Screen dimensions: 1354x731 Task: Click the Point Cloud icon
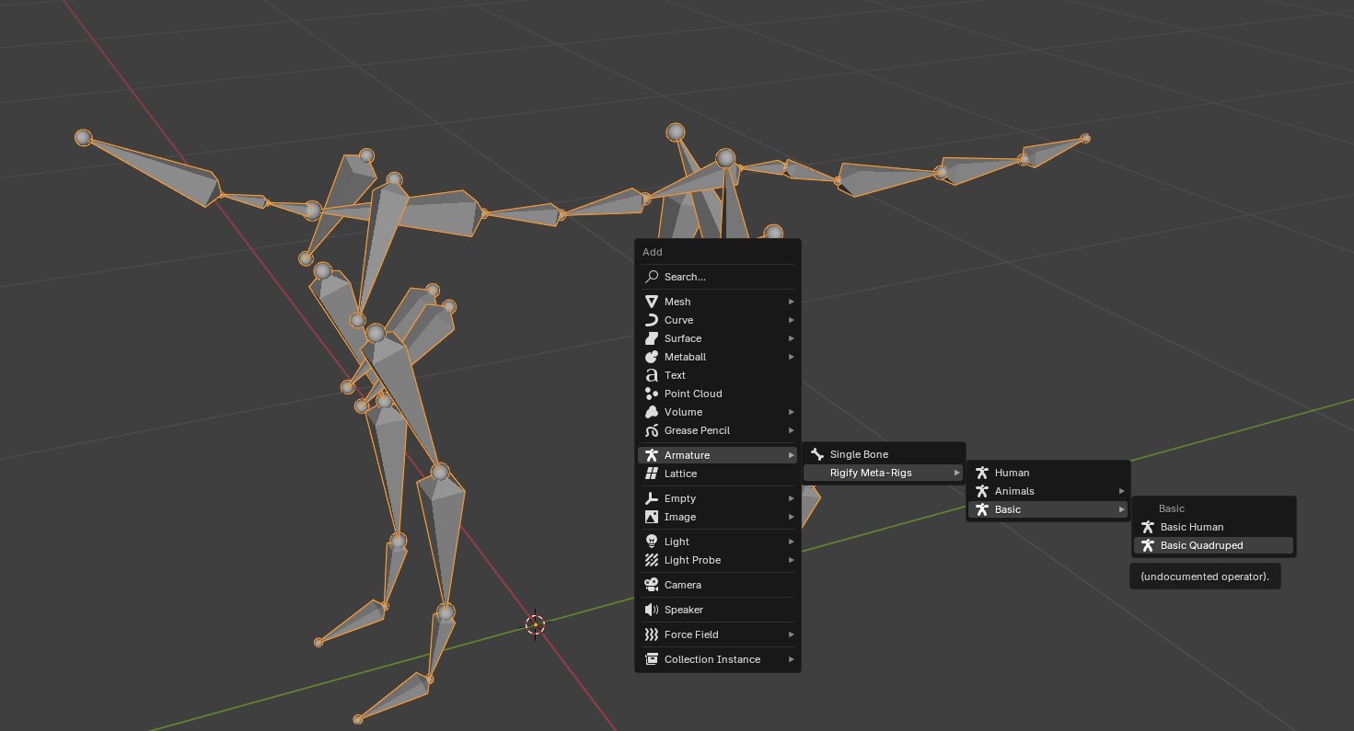click(x=652, y=394)
